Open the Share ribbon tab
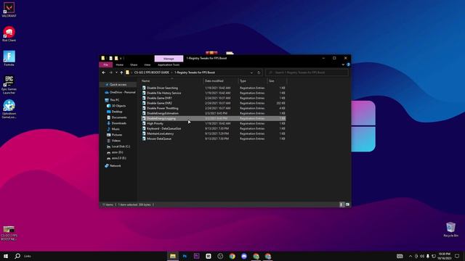 click(x=134, y=65)
